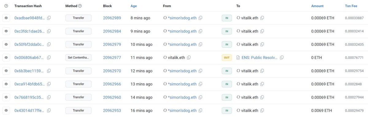Click the Set Contentha... method badge
The height and width of the screenshot is (117, 368).
pyautogui.click(x=79, y=58)
